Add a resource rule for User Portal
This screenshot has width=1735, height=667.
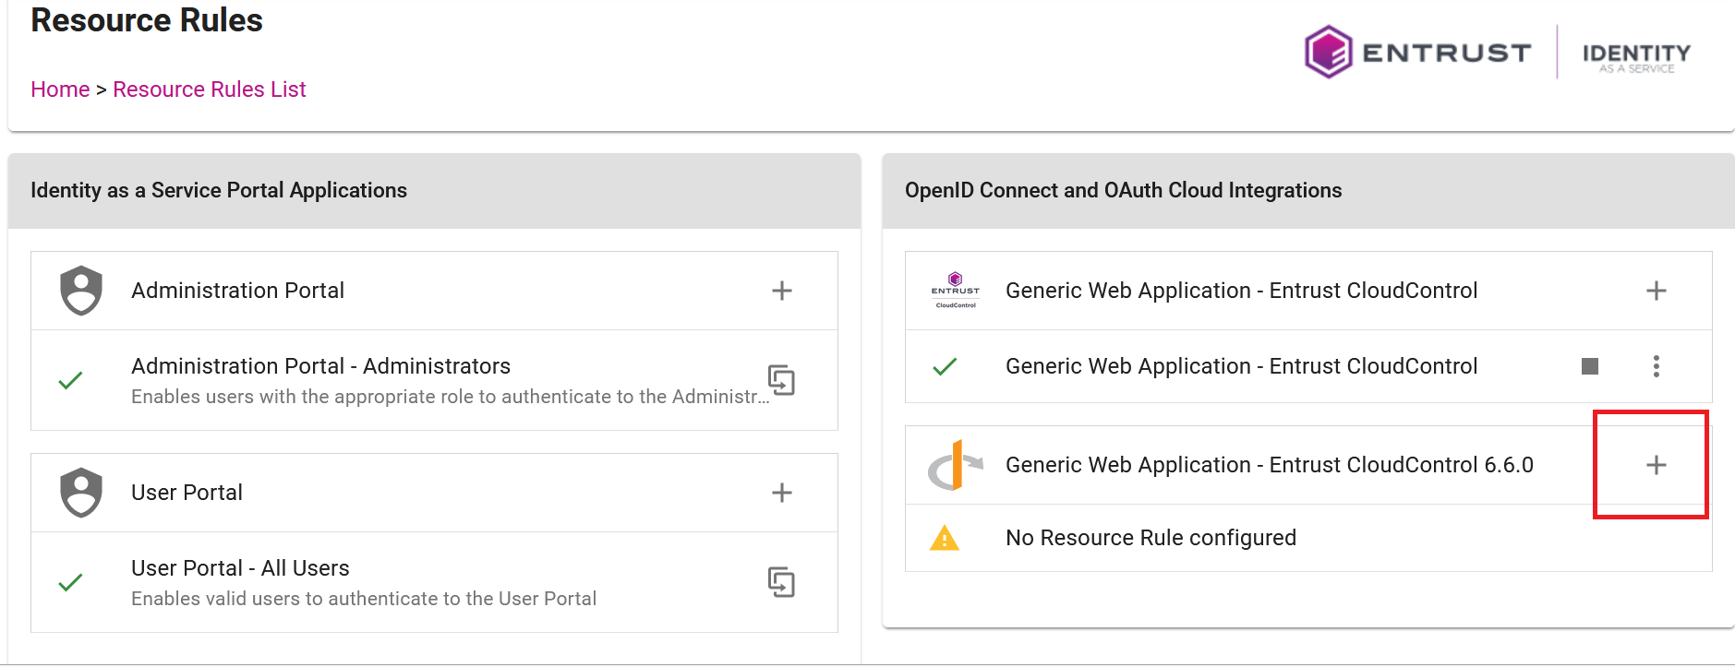pyautogui.click(x=781, y=493)
